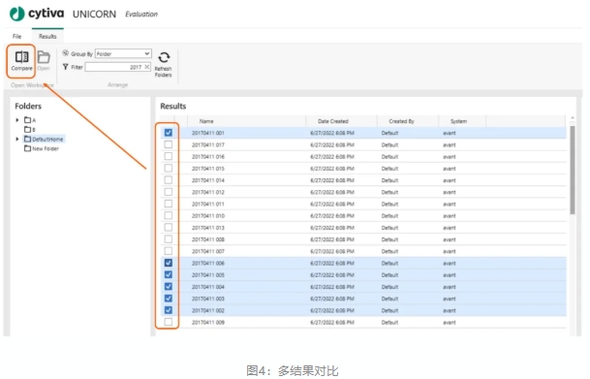
Task: Check result 20170411 010
Action: point(169,215)
